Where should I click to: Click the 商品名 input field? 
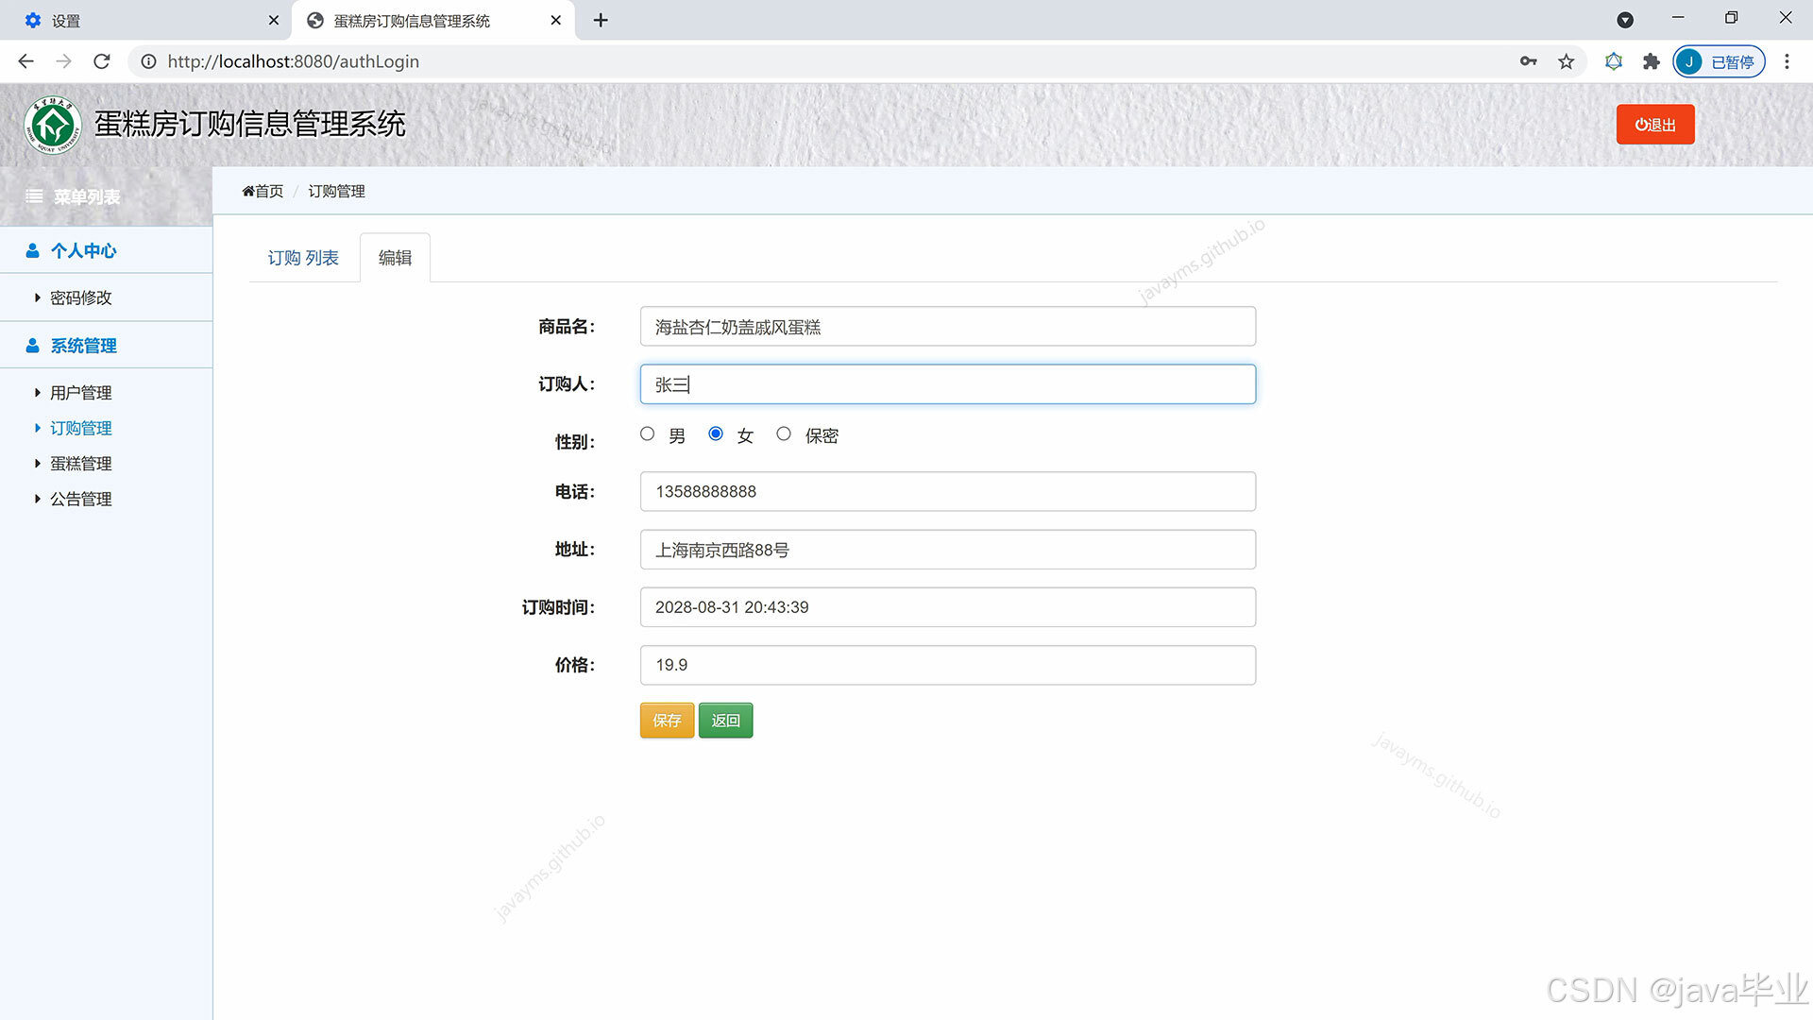point(948,327)
